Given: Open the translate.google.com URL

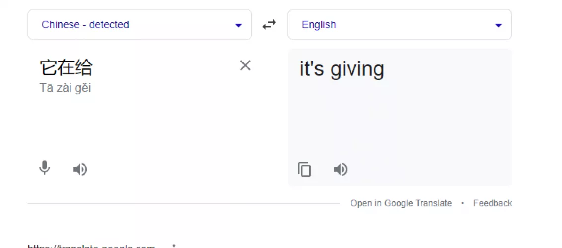Looking at the screenshot, I should (92, 246).
